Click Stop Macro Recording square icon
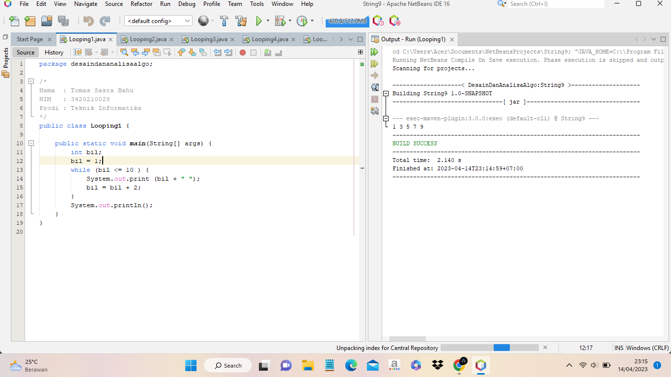 pos(253,53)
